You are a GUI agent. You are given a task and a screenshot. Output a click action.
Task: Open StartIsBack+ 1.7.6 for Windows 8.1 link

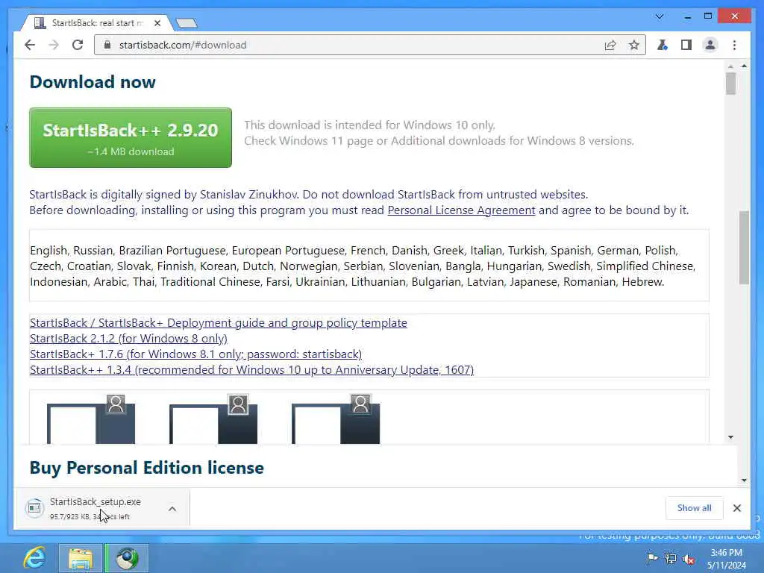pos(196,354)
